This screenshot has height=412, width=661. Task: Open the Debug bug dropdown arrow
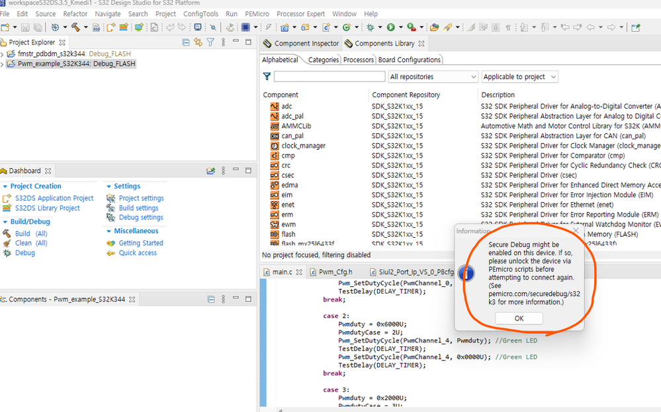point(380,27)
